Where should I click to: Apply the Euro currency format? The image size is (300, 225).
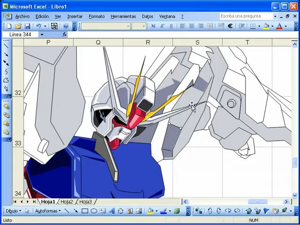tap(230, 26)
